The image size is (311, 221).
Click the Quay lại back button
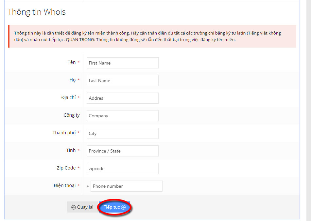[82, 207]
